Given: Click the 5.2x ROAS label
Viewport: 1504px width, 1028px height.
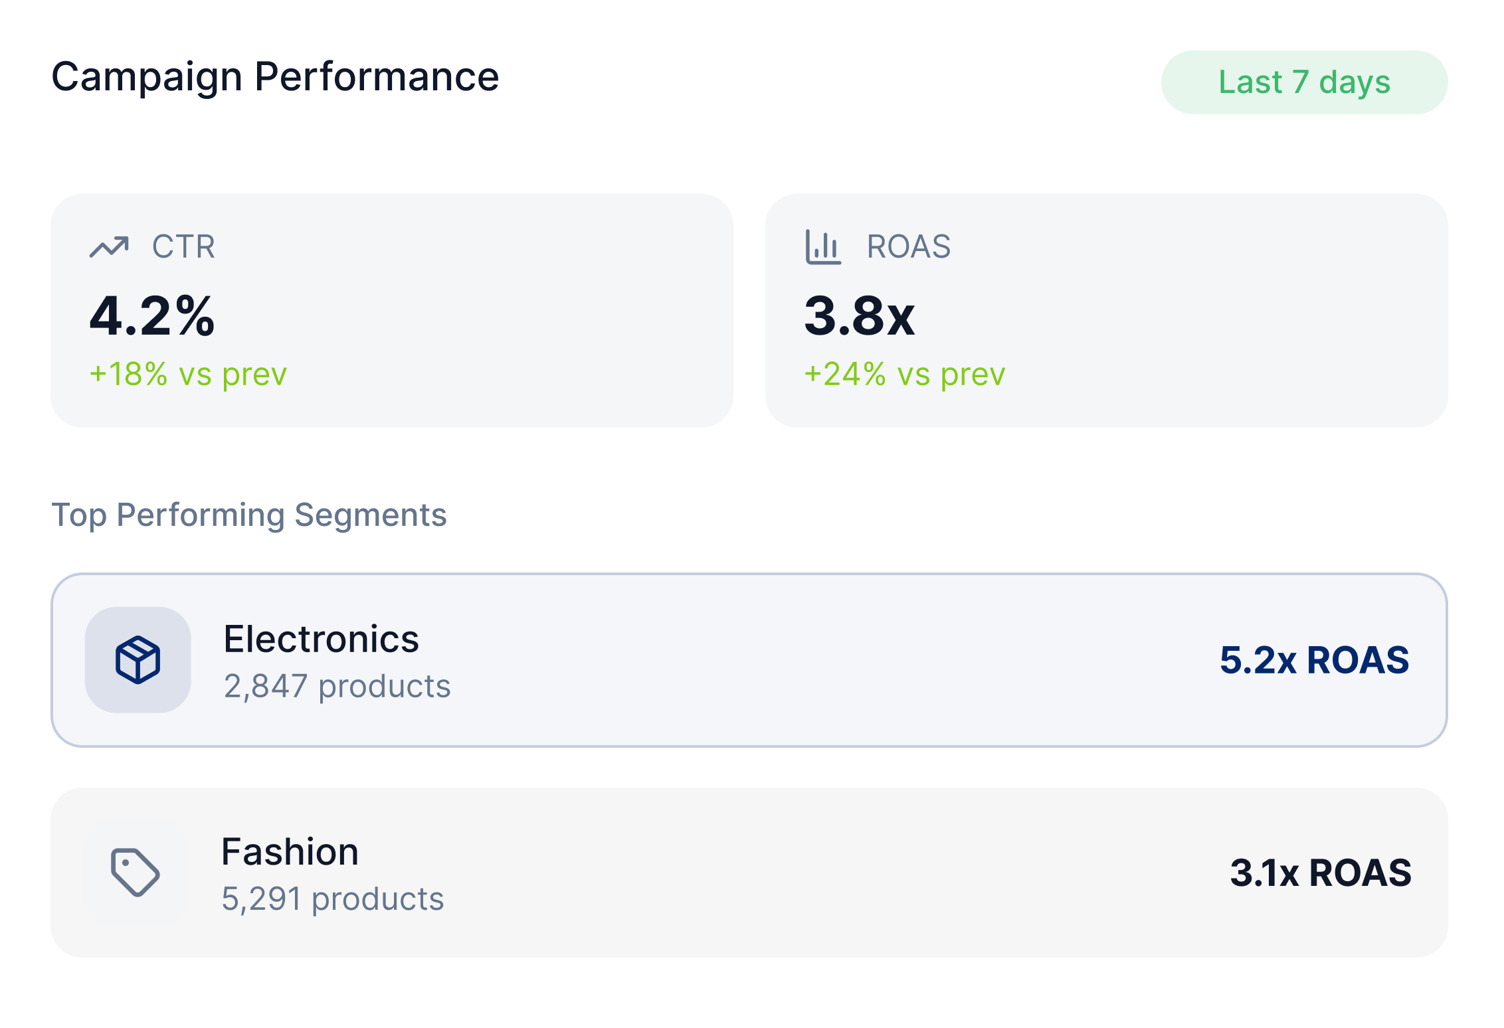Looking at the screenshot, I should click(x=1313, y=660).
